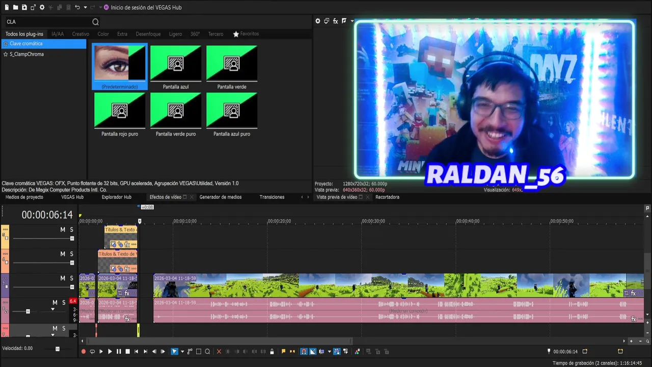Expand audio track 8 dropdown triangle
Screen dimensions: 652x367
click(x=52, y=309)
